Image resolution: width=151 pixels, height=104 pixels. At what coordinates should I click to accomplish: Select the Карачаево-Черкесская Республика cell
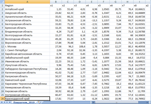[27, 84]
